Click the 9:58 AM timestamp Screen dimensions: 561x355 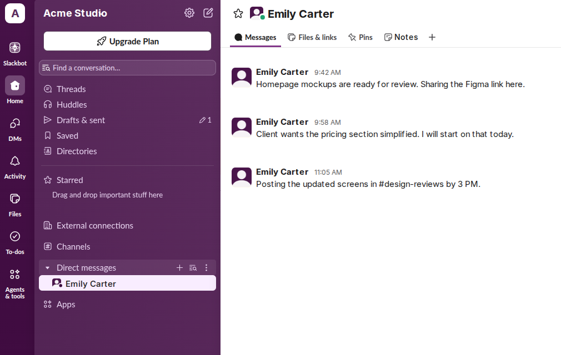327,123
